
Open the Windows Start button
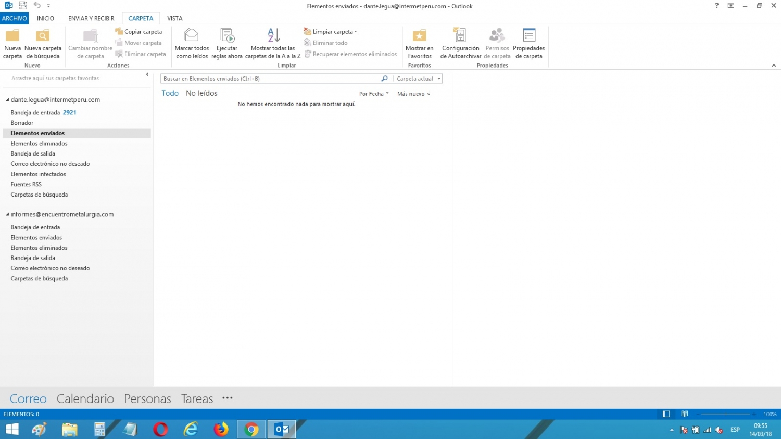coord(12,429)
